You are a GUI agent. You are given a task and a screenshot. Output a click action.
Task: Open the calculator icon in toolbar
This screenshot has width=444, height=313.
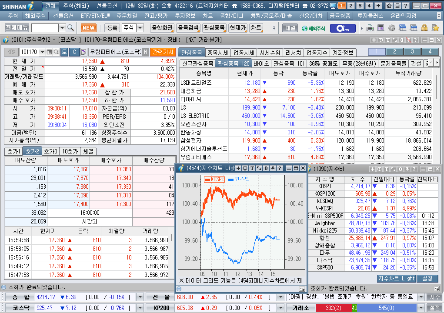pos(381,28)
